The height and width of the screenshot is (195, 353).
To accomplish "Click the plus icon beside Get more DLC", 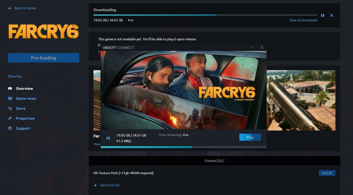I will (96, 185).
